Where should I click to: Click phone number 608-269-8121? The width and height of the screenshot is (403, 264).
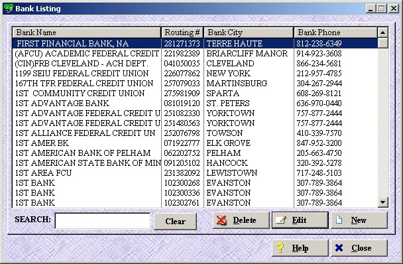[319, 93]
